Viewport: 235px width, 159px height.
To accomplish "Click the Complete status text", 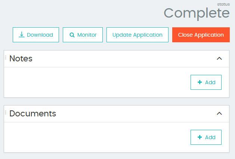I will point(197,13).
